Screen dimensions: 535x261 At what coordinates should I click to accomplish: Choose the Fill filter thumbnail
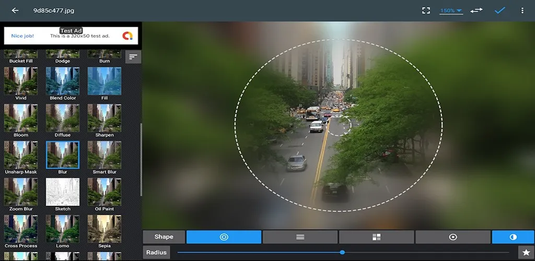coord(104,81)
